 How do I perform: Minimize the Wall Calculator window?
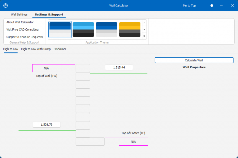point(221,6)
